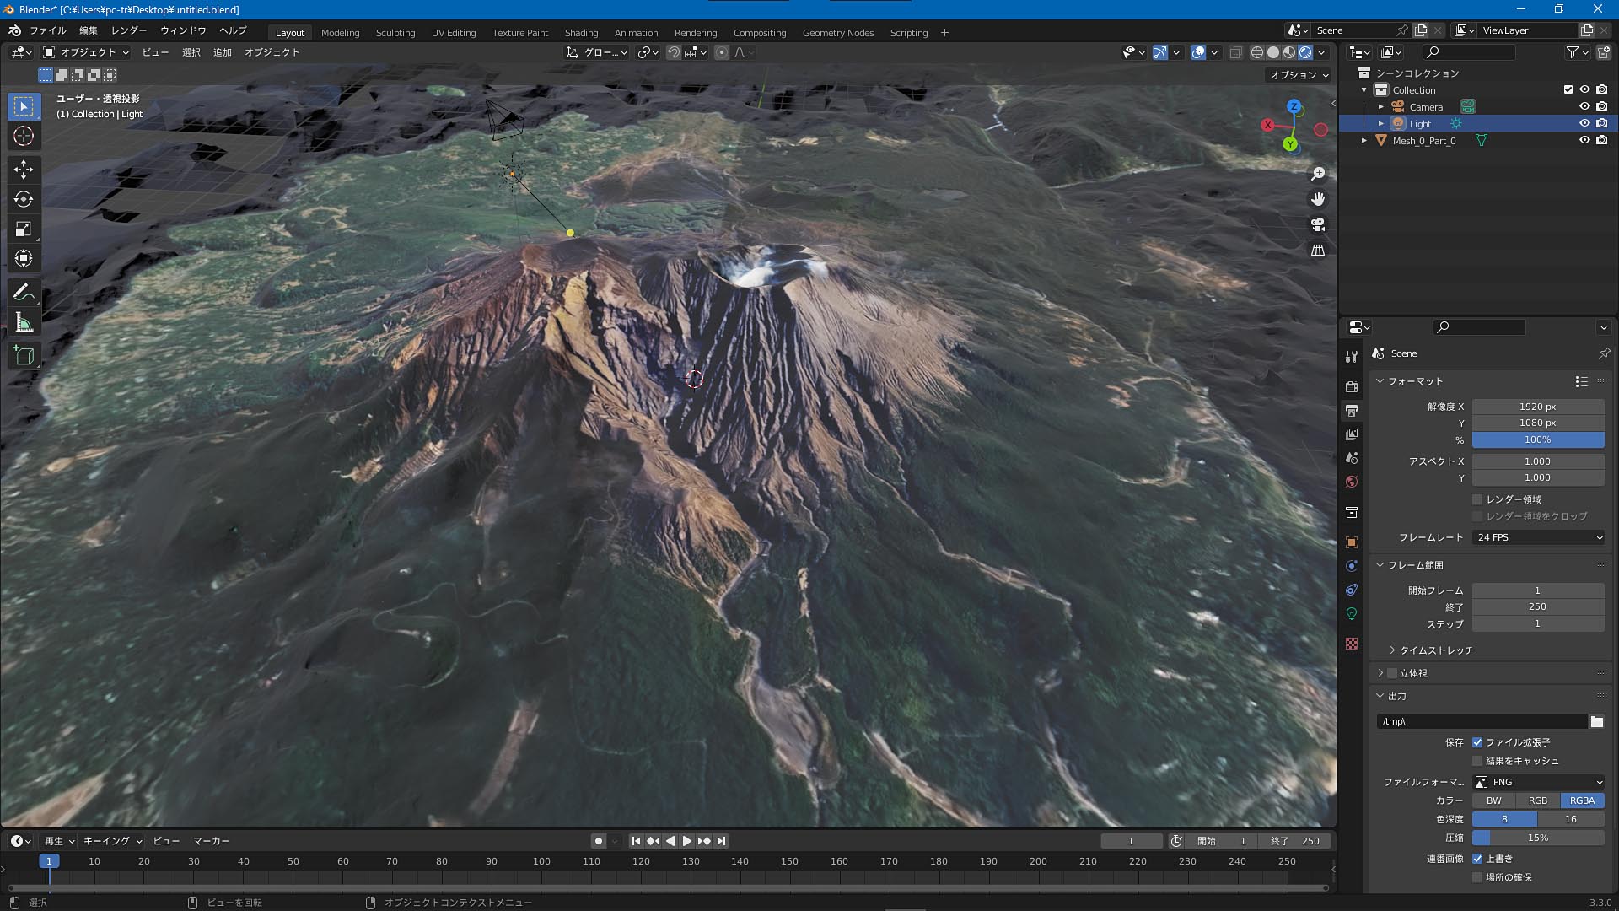Open the レンダー menu
This screenshot has width=1619, height=911.
129,30
